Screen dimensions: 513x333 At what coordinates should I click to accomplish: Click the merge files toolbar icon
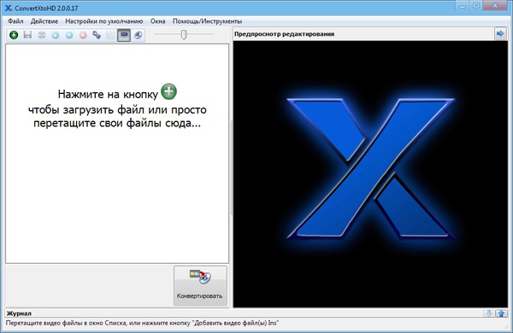(x=42, y=35)
